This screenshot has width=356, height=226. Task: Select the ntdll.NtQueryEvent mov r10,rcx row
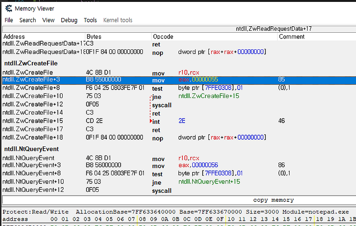coord(179,158)
